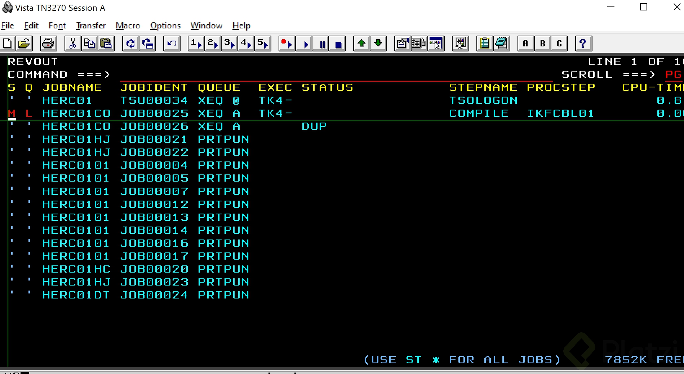The width and height of the screenshot is (684, 374).
Task: Open the Help menu
Action: (241, 26)
